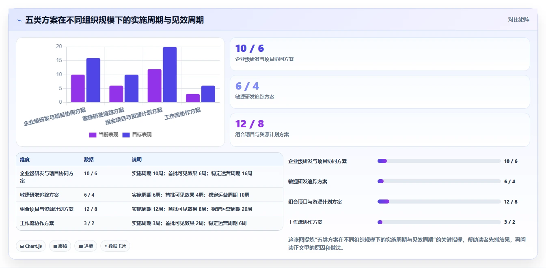Open the 12 / 8 data card
The image size is (546, 268).
click(380, 130)
